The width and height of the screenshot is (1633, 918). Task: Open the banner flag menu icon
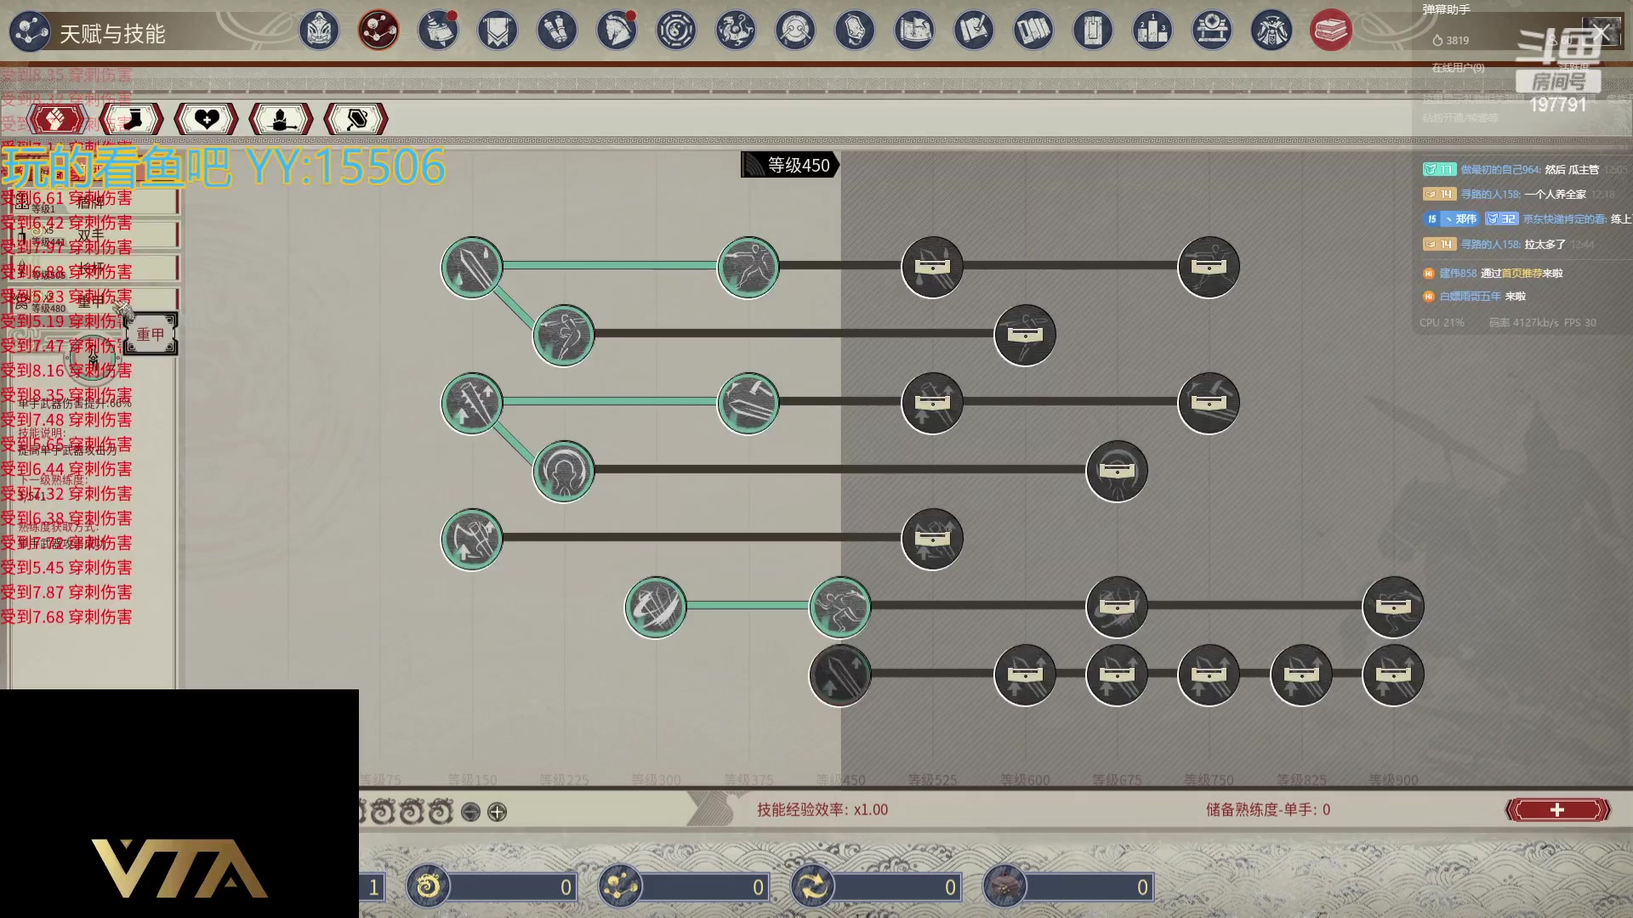[x=498, y=31]
